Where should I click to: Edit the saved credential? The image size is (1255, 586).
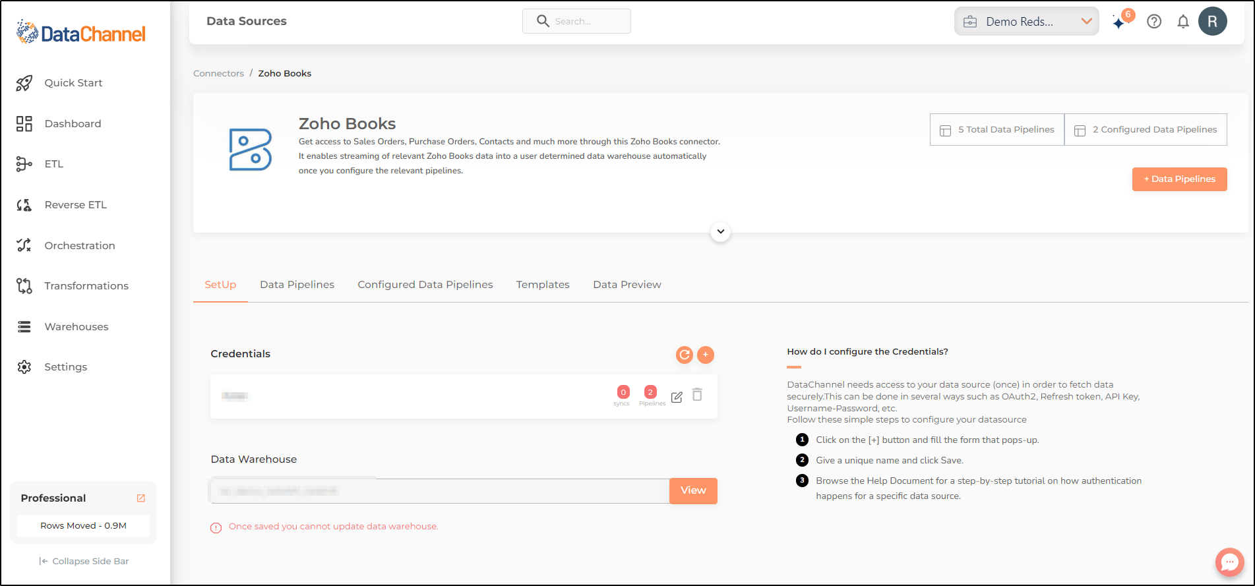coord(677,397)
